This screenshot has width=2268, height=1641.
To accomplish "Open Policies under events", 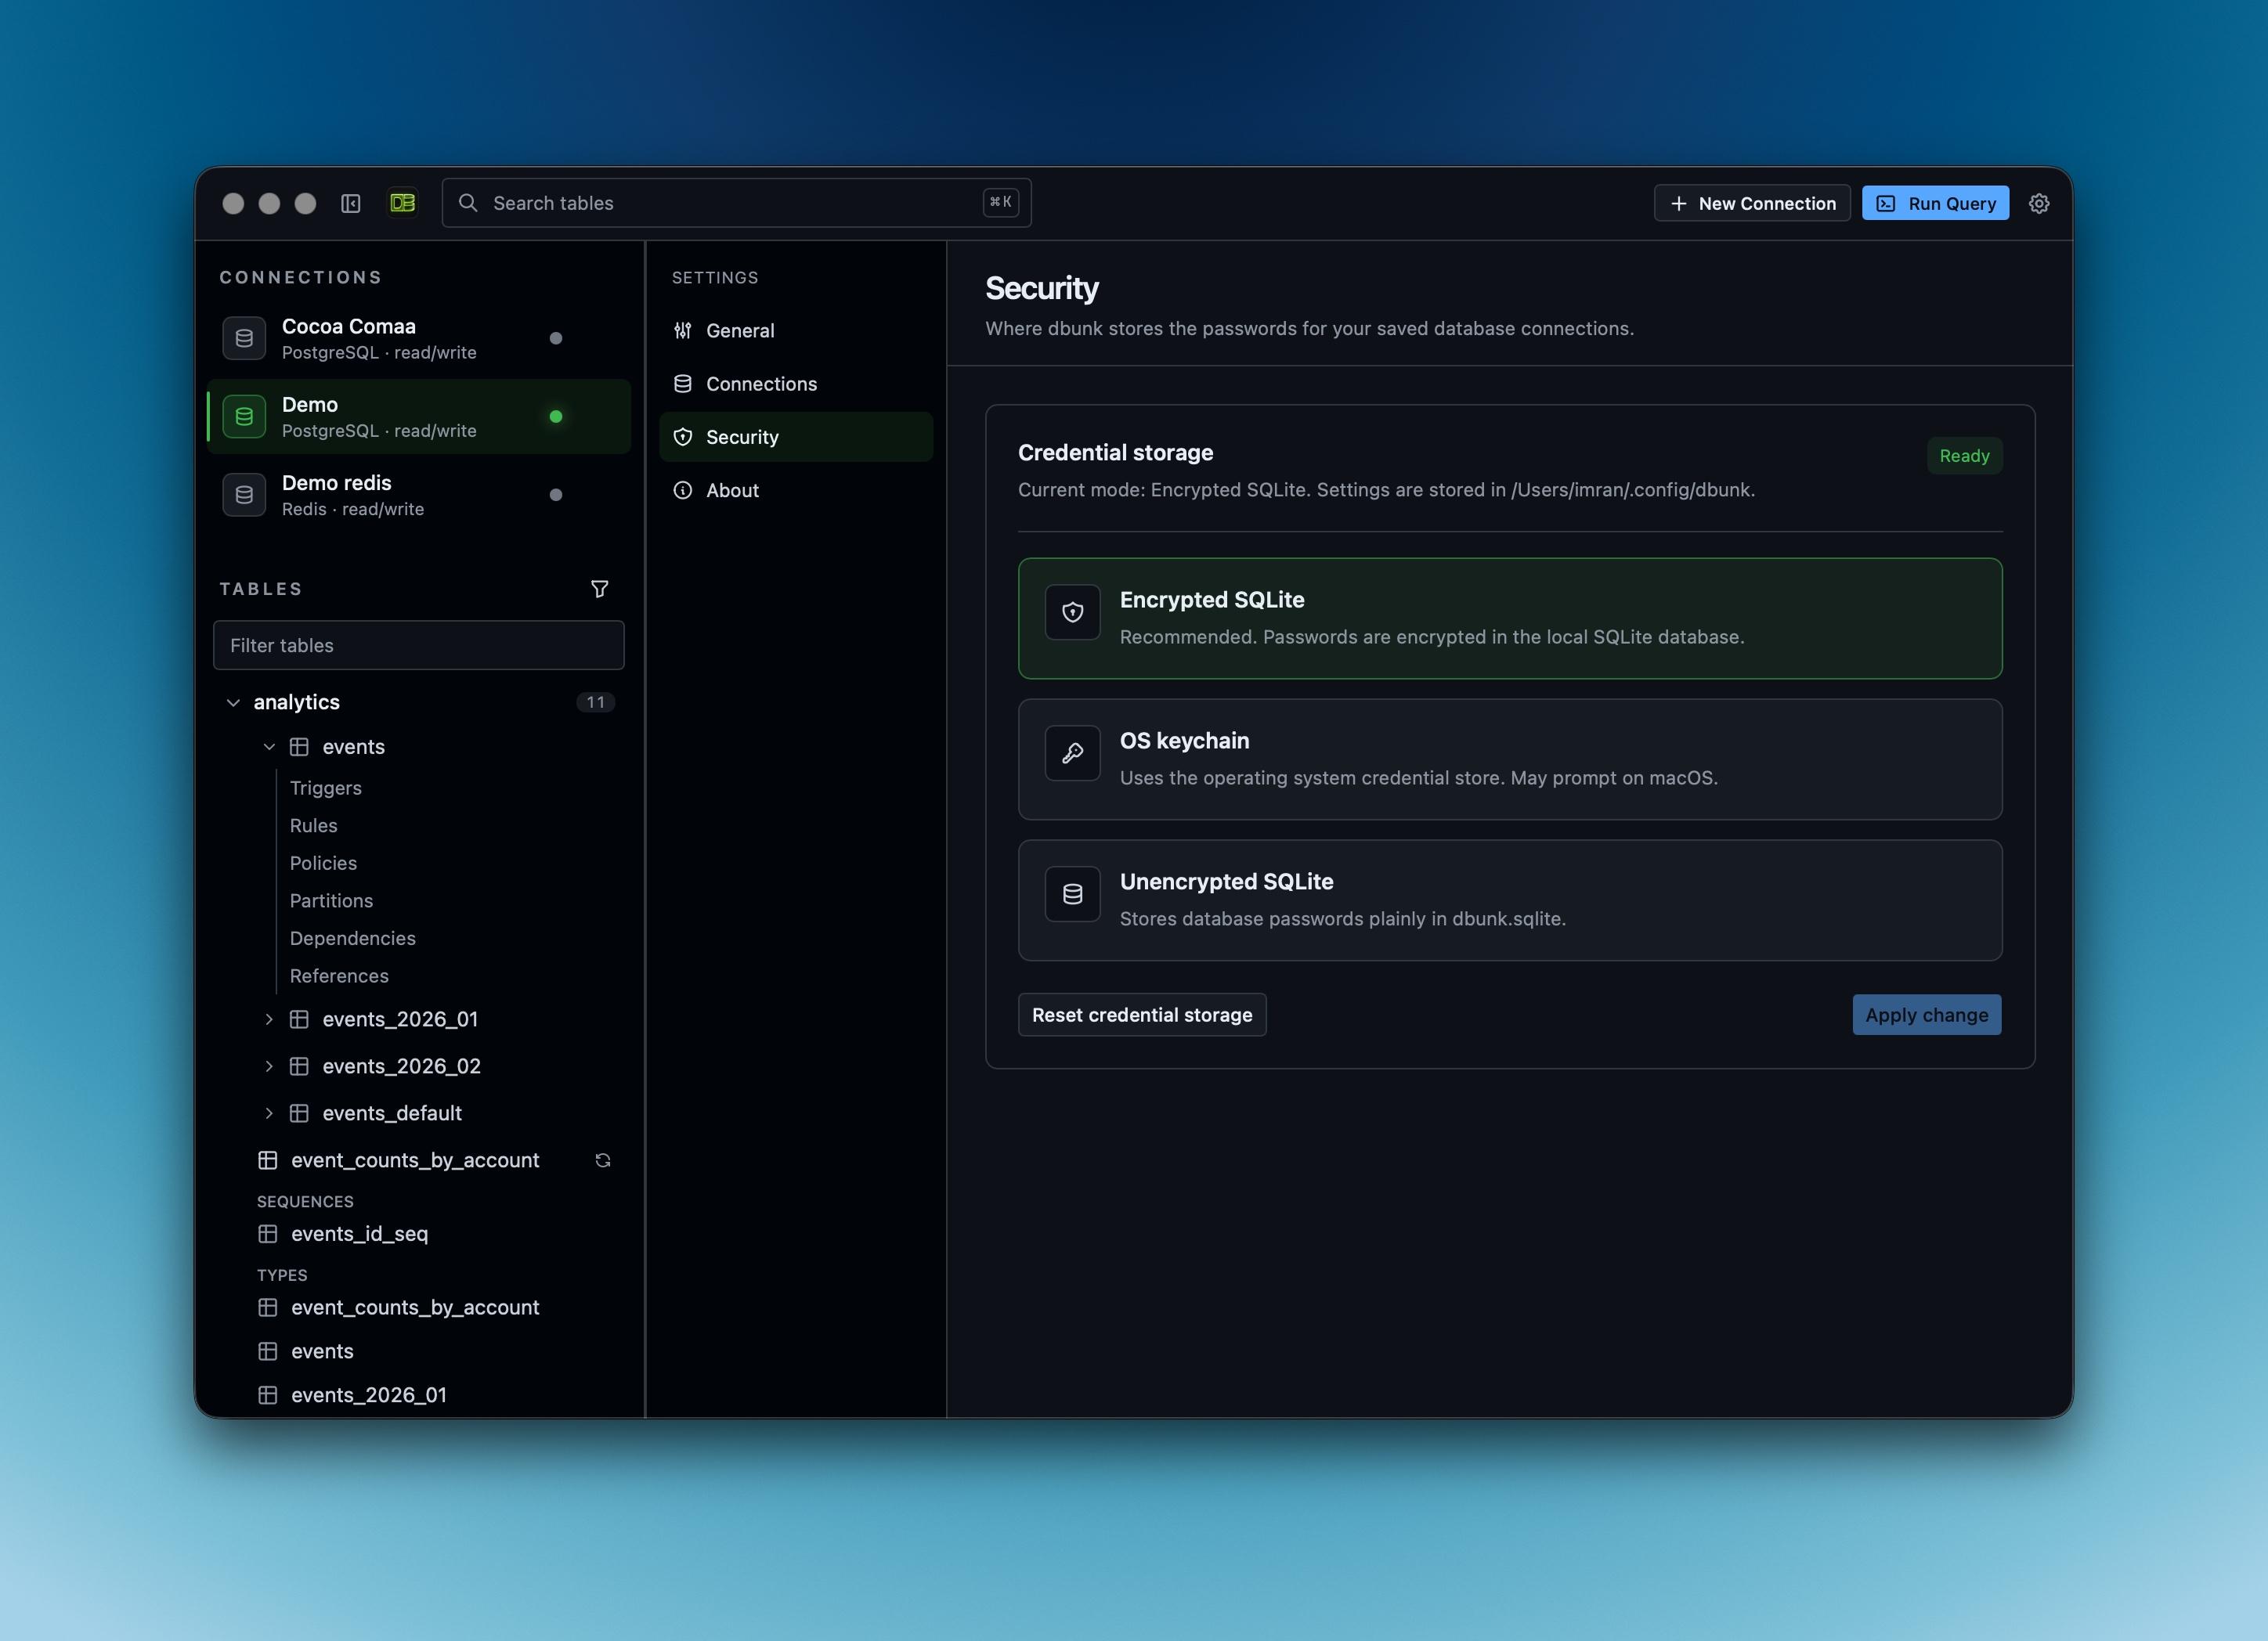I will pos(323,863).
